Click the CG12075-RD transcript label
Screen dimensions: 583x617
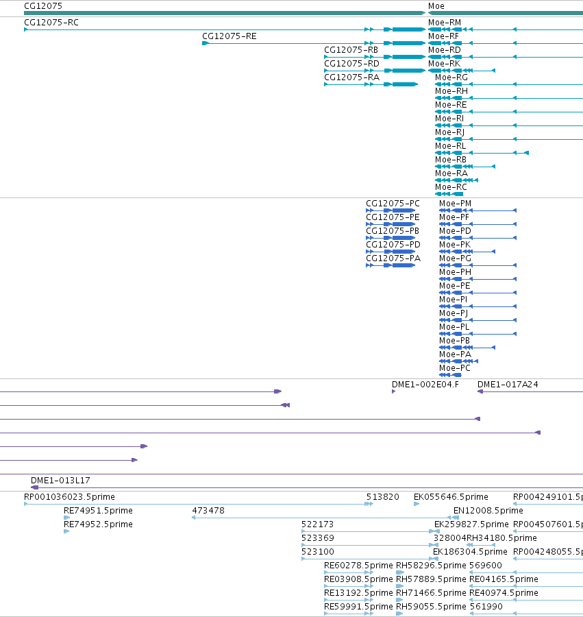point(351,64)
